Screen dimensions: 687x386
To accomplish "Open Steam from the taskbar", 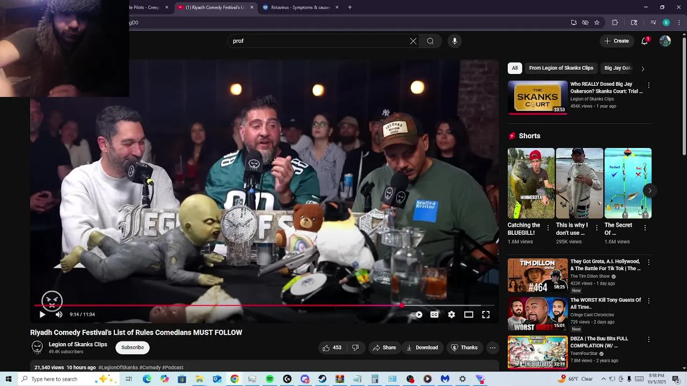I will (x=322, y=379).
